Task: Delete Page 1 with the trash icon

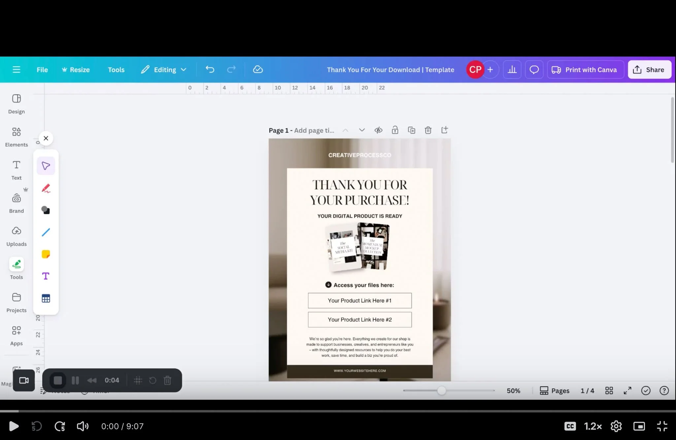Action: 428,130
